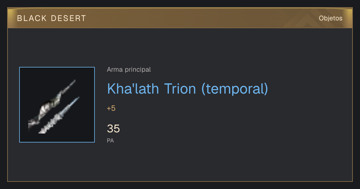Open the Kha'lath Trion (temporal) item name

(x=187, y=89)
